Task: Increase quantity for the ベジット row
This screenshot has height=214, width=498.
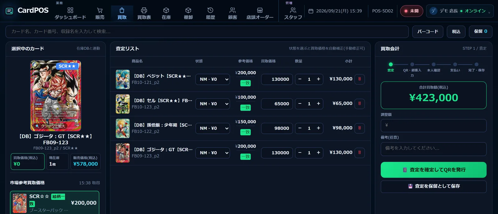Action: click(318, 79)
